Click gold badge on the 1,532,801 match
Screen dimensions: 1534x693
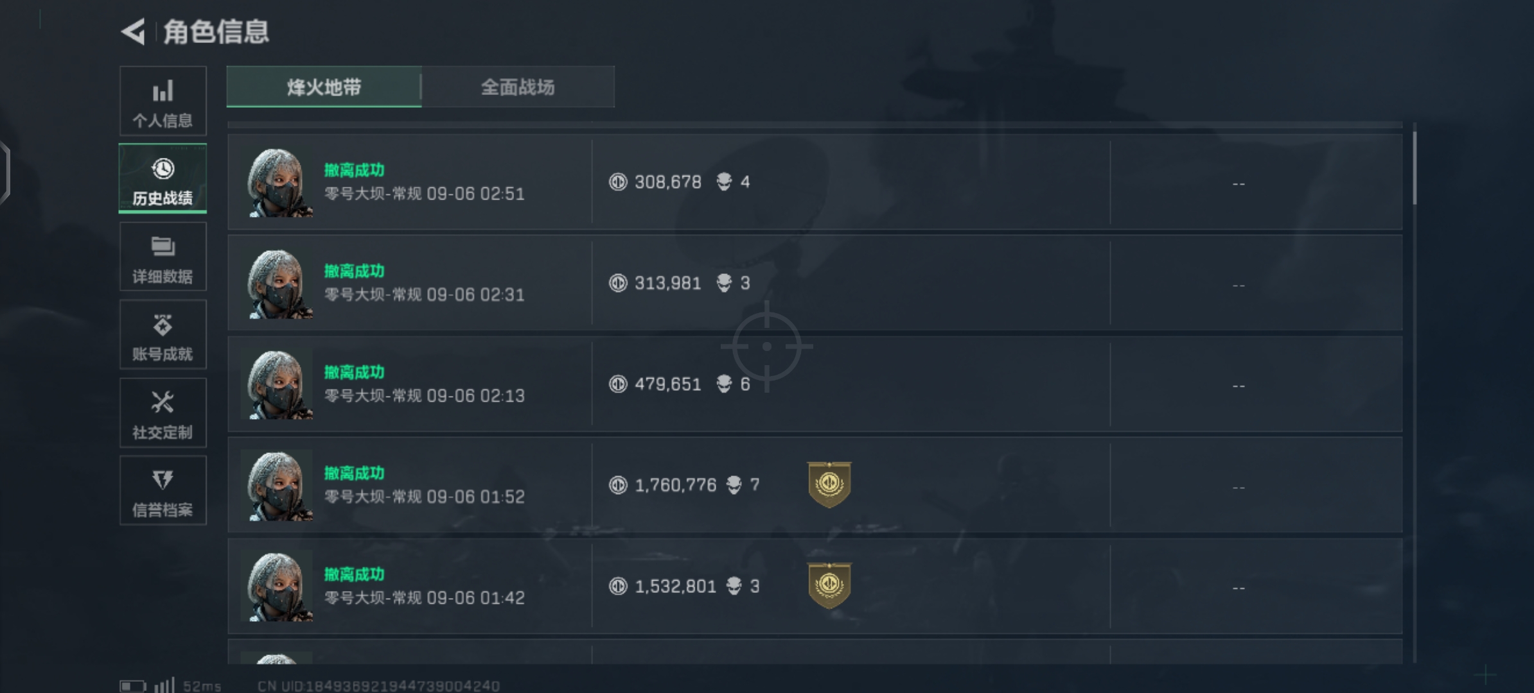click(829, 585)
